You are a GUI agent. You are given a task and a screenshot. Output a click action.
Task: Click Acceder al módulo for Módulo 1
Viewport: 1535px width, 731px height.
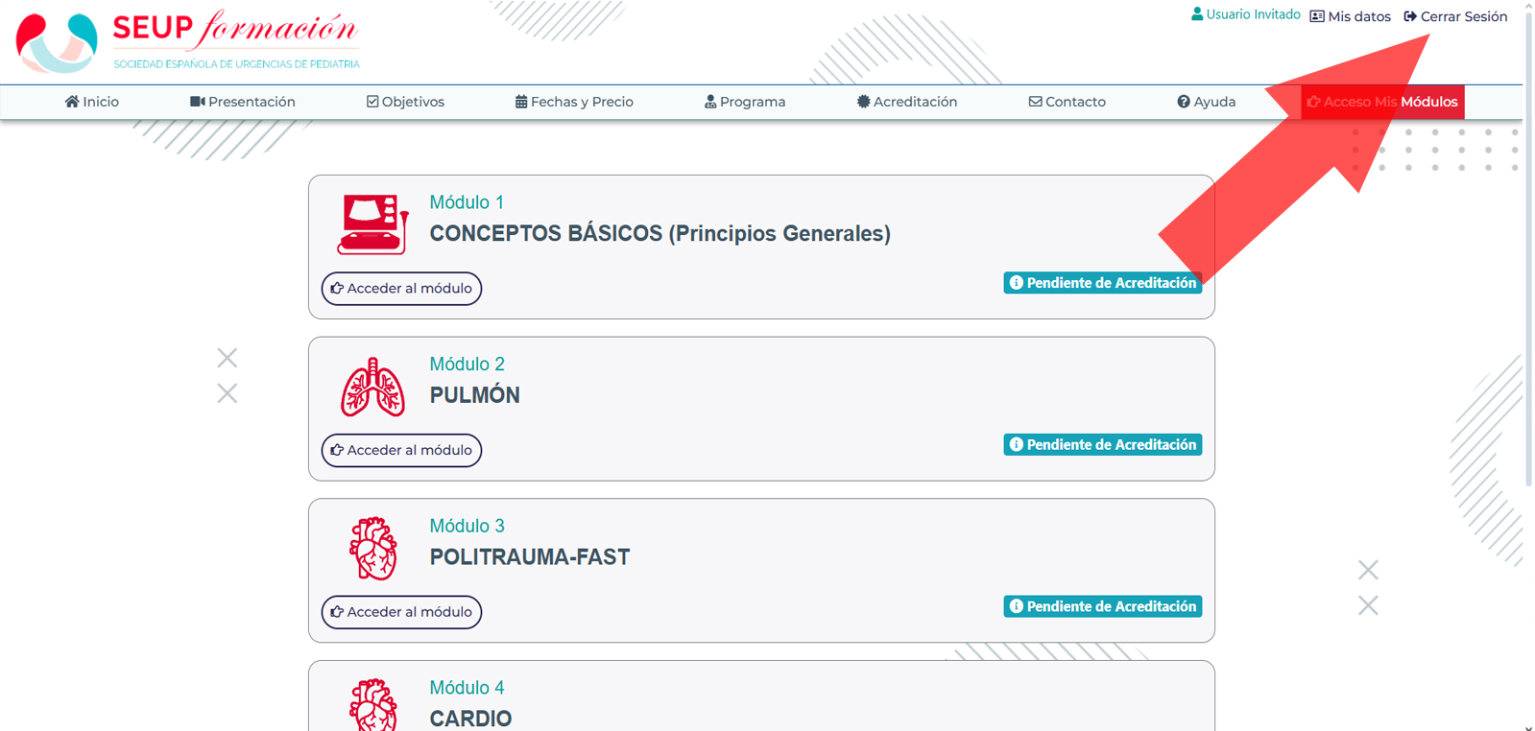(401, 288)
